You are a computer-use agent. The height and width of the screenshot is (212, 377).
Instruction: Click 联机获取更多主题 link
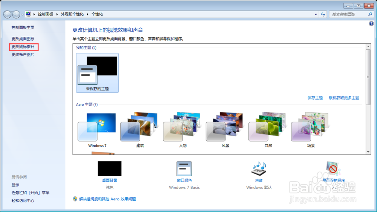(344, 98)
